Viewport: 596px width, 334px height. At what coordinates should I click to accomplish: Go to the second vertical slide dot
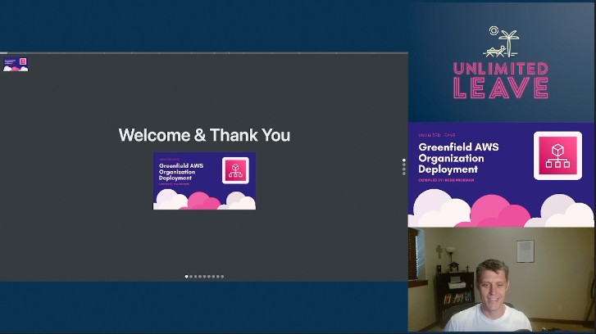coord(403,165)
